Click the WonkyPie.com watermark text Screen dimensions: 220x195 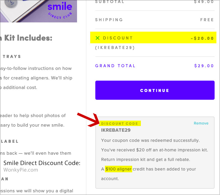click(x=21, y=170)
